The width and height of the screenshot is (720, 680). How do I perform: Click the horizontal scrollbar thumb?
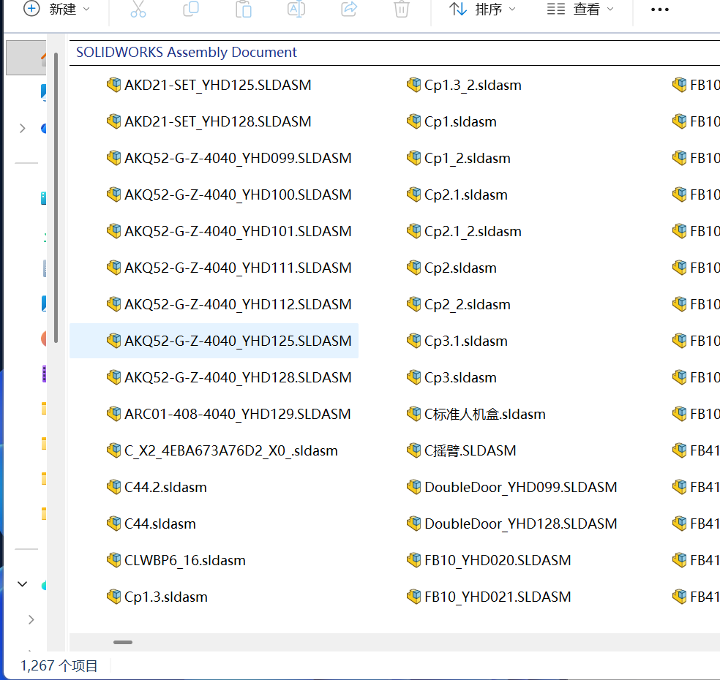(123, 642)
